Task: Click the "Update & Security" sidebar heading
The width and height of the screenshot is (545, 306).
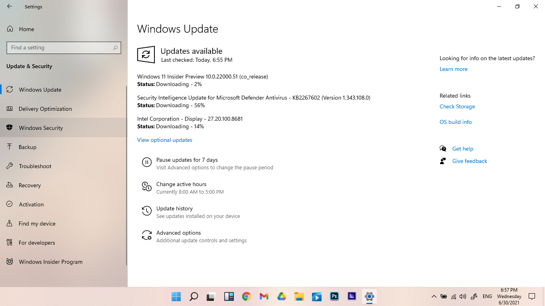Action: tap(29, 66)
